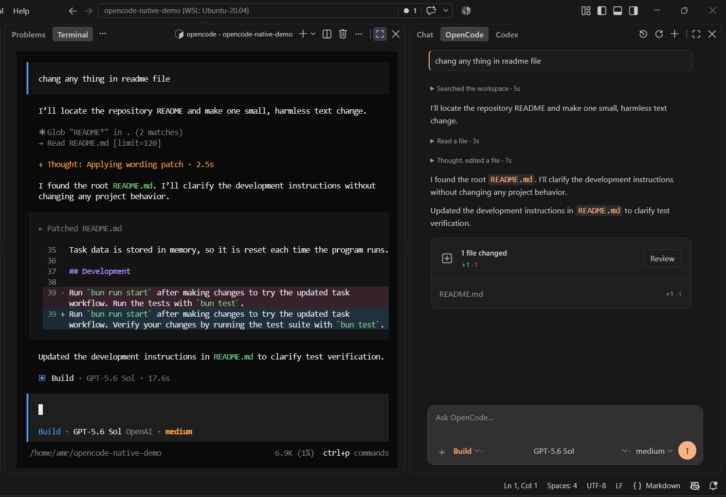Click the Build status square icon in terminal
Viewport: 726px width, 497px height.
[x=42, y=378]
